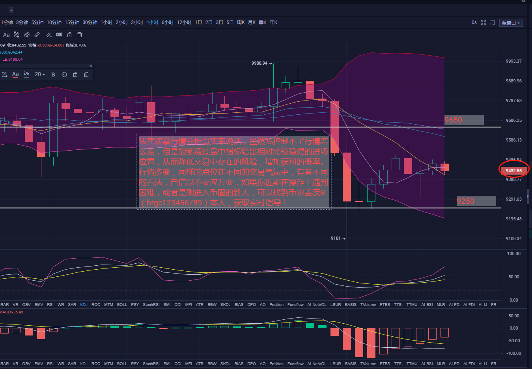Select the parallel channel drawing tool
Screen dimensions: 532x369
click(27, 35)
